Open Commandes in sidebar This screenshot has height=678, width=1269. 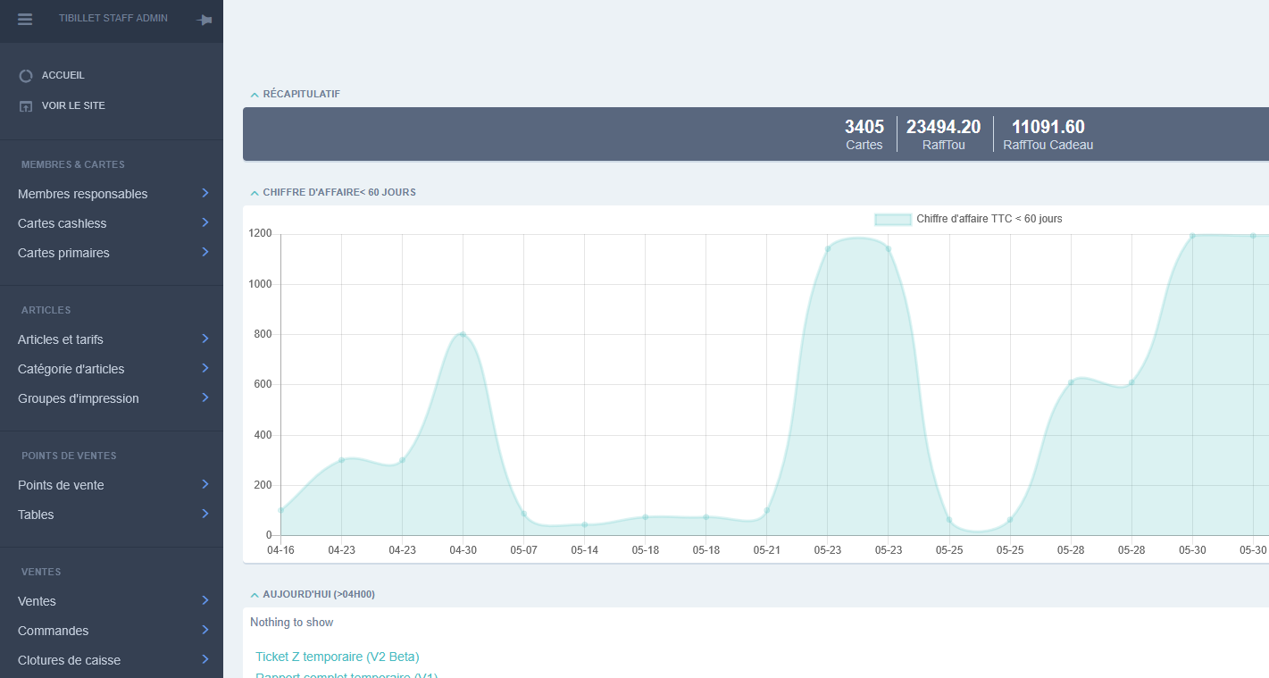point(54,631)
